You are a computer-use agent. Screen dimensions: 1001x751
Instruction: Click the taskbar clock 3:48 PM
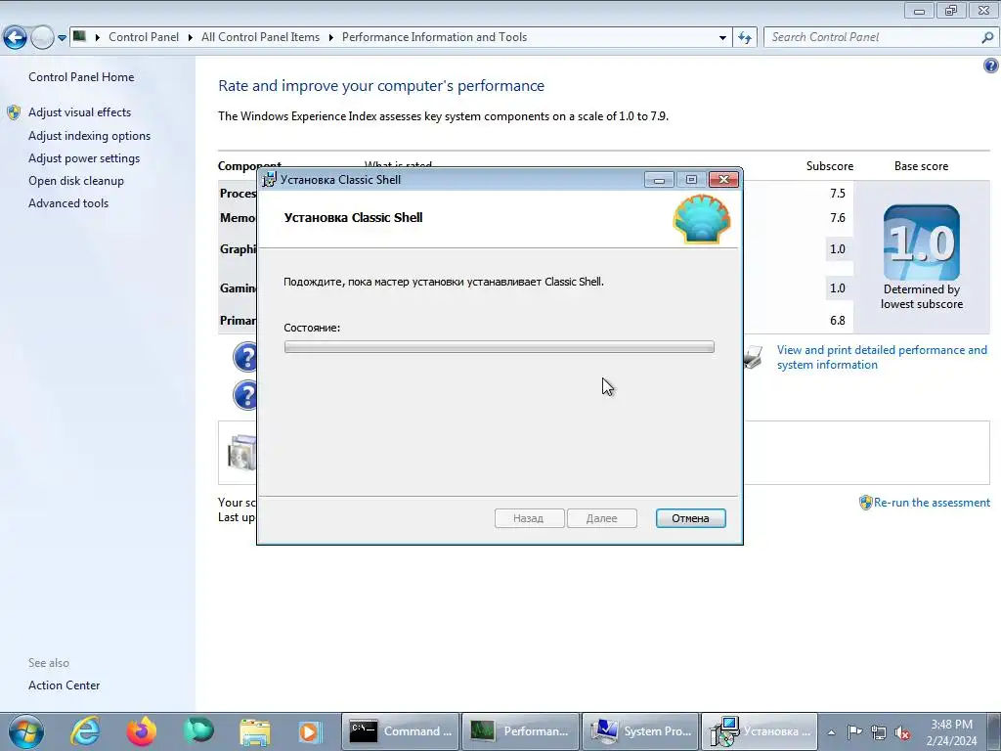[x=951, y=725]
